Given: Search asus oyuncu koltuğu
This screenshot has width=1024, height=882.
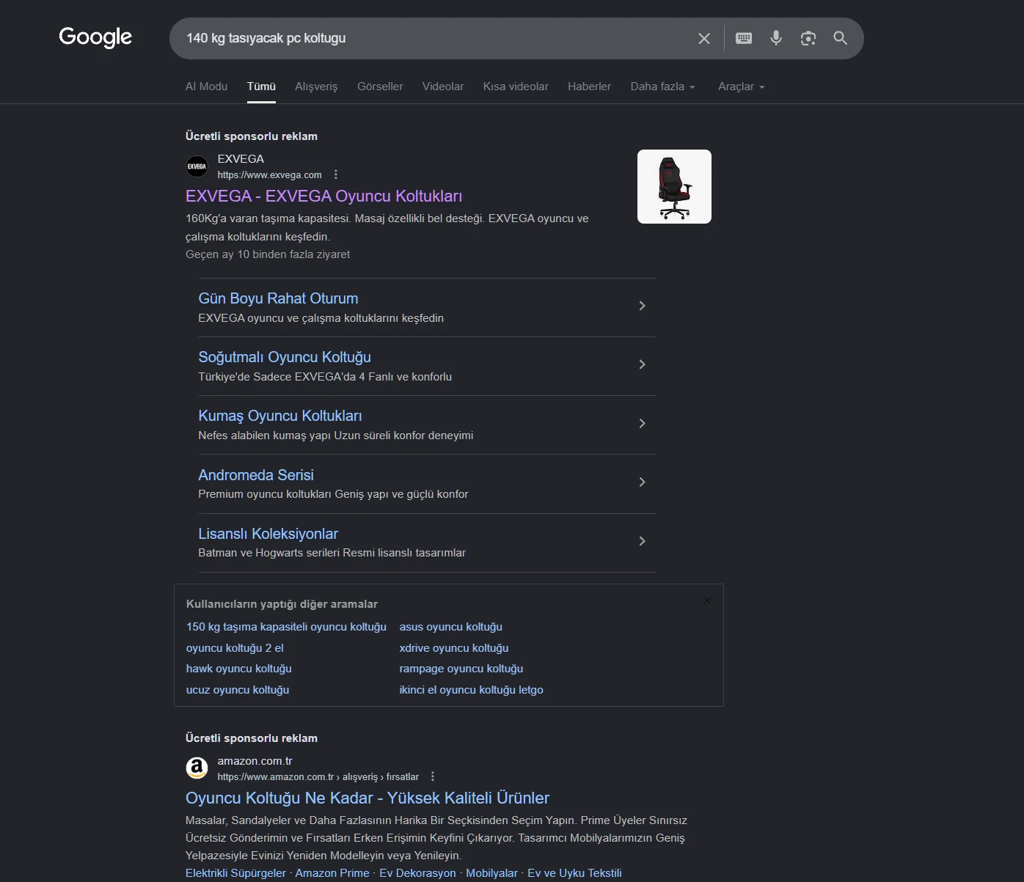Looking at the screenshot, I should point(450,627).
